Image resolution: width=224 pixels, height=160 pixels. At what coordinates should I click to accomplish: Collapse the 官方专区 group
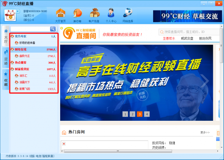pyautogui.click(x=34, y=36)
